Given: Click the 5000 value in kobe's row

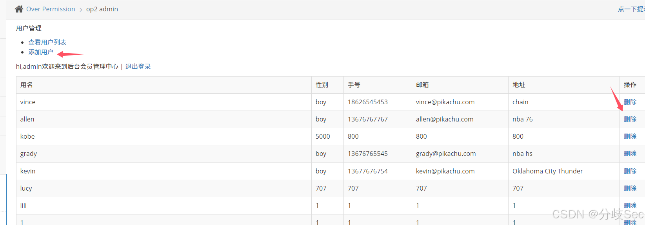Looking at the screenshot, I should (x=323, y=136).
